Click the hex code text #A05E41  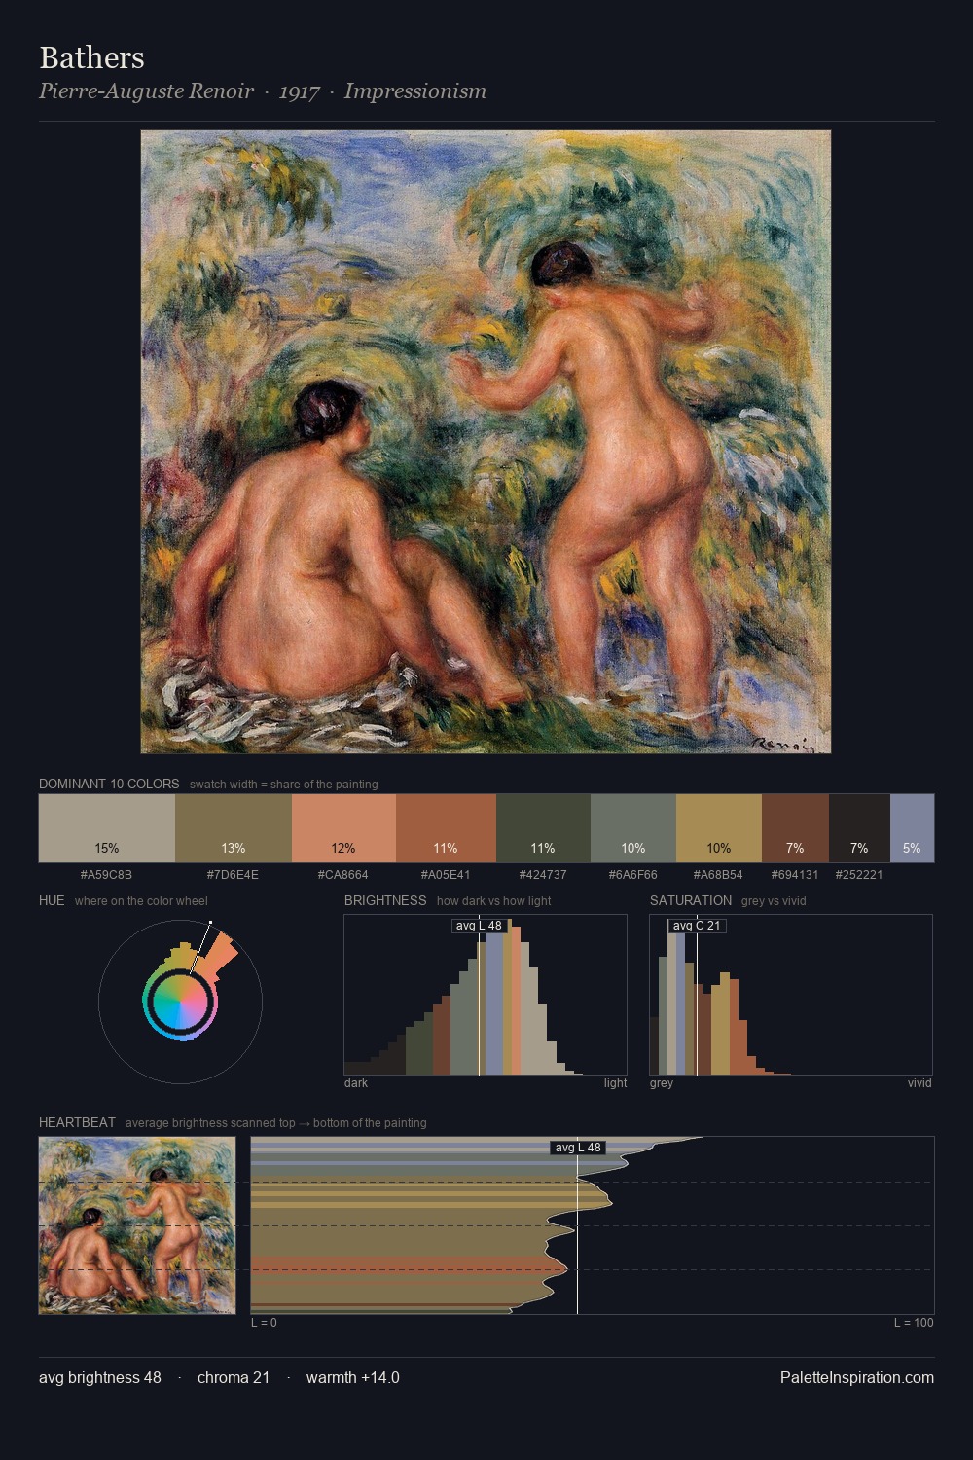pyautogui.click(x=446, y=875)
